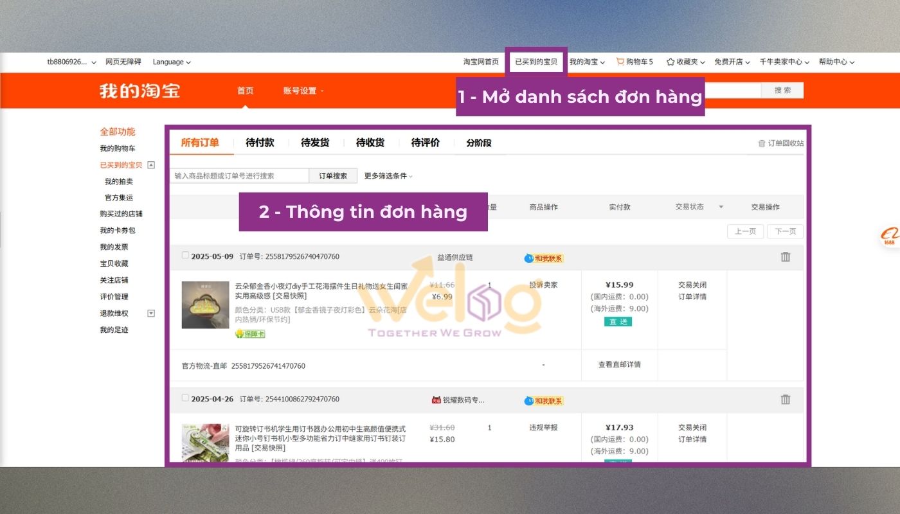900x514 pixels.
Task: Expand the 千牛卖家中心 dropdown
Action: [x=784, y=62]
